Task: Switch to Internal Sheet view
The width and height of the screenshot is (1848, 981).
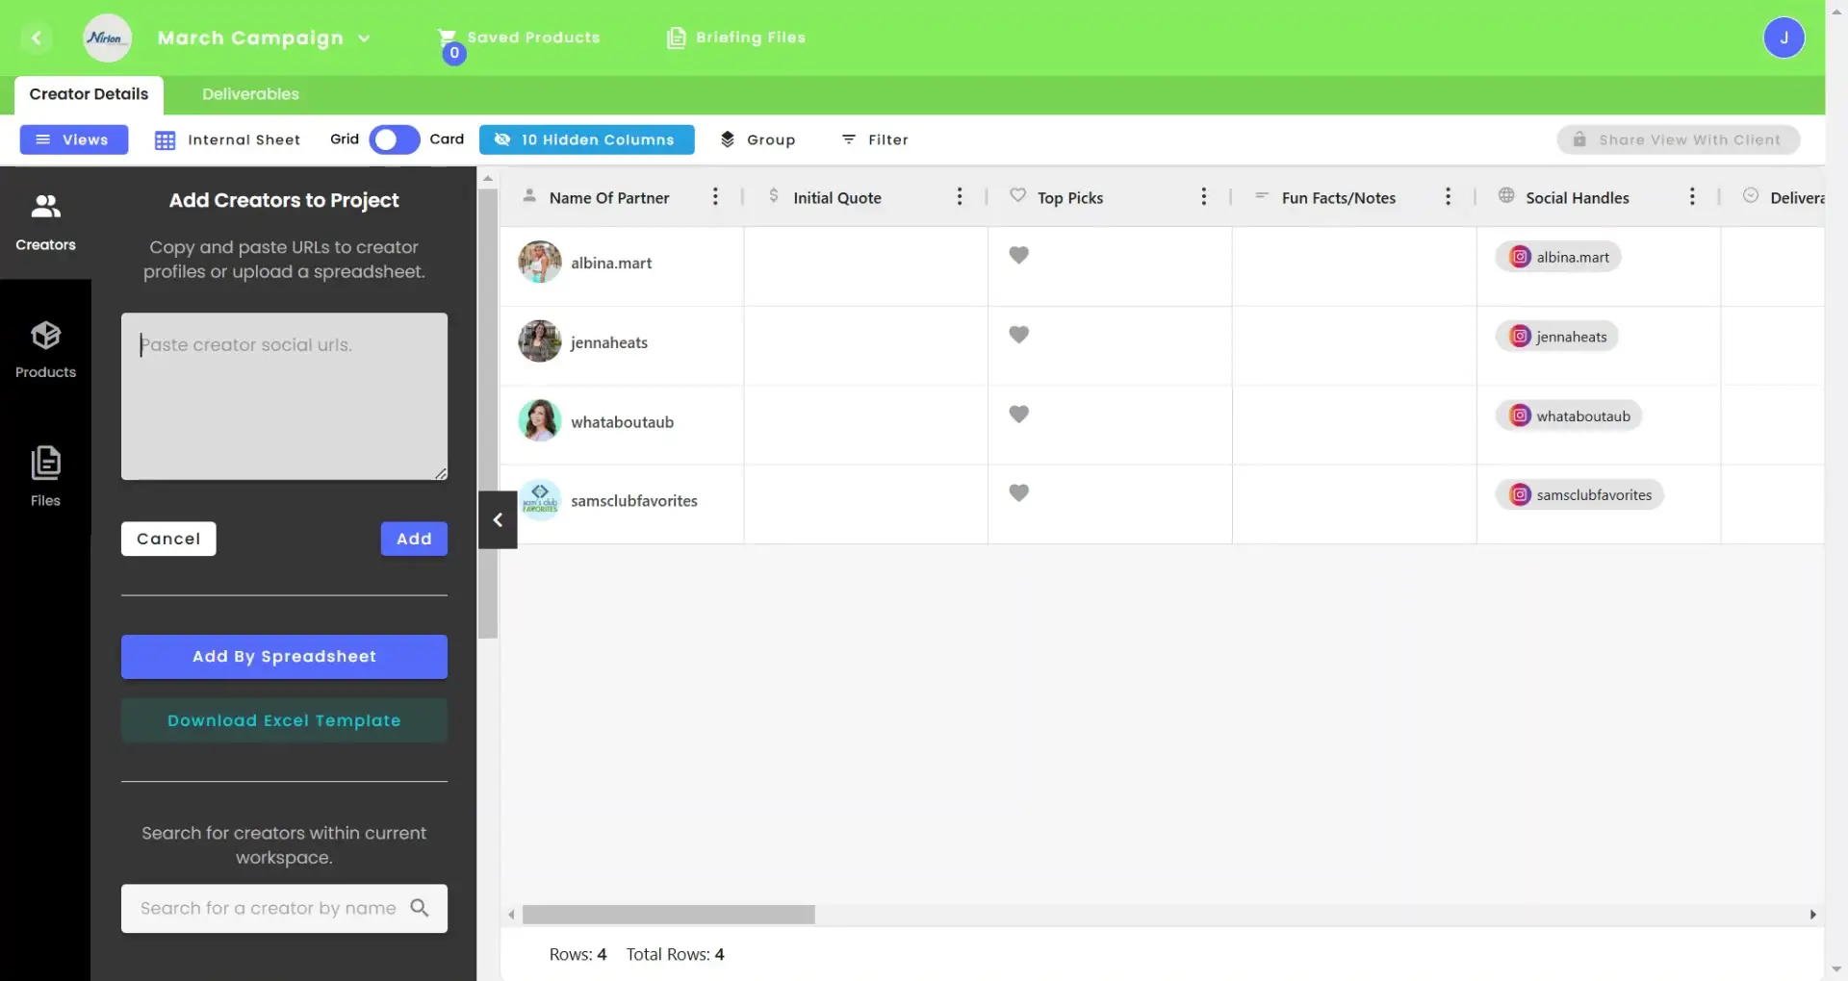Action: [x=228, y=139]
